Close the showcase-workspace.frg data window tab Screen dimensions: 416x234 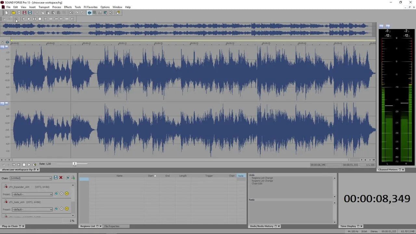point(38,170)
